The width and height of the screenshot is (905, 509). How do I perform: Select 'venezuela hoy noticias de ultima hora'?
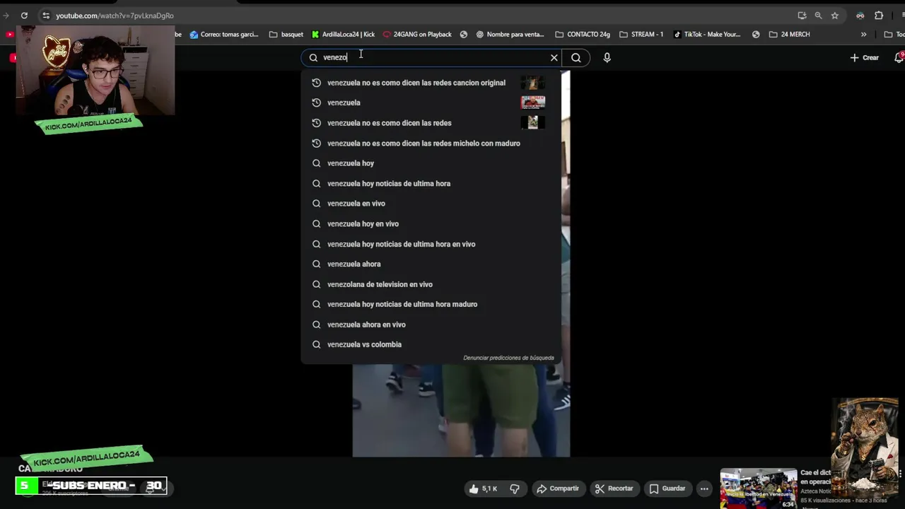[x=431, y=183]
